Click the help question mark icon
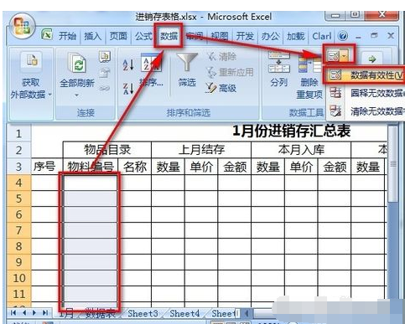405x324 pixels. pos(343,36)
